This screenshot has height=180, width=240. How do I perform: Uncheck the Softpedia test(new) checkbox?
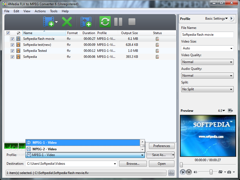pos(12,45)
